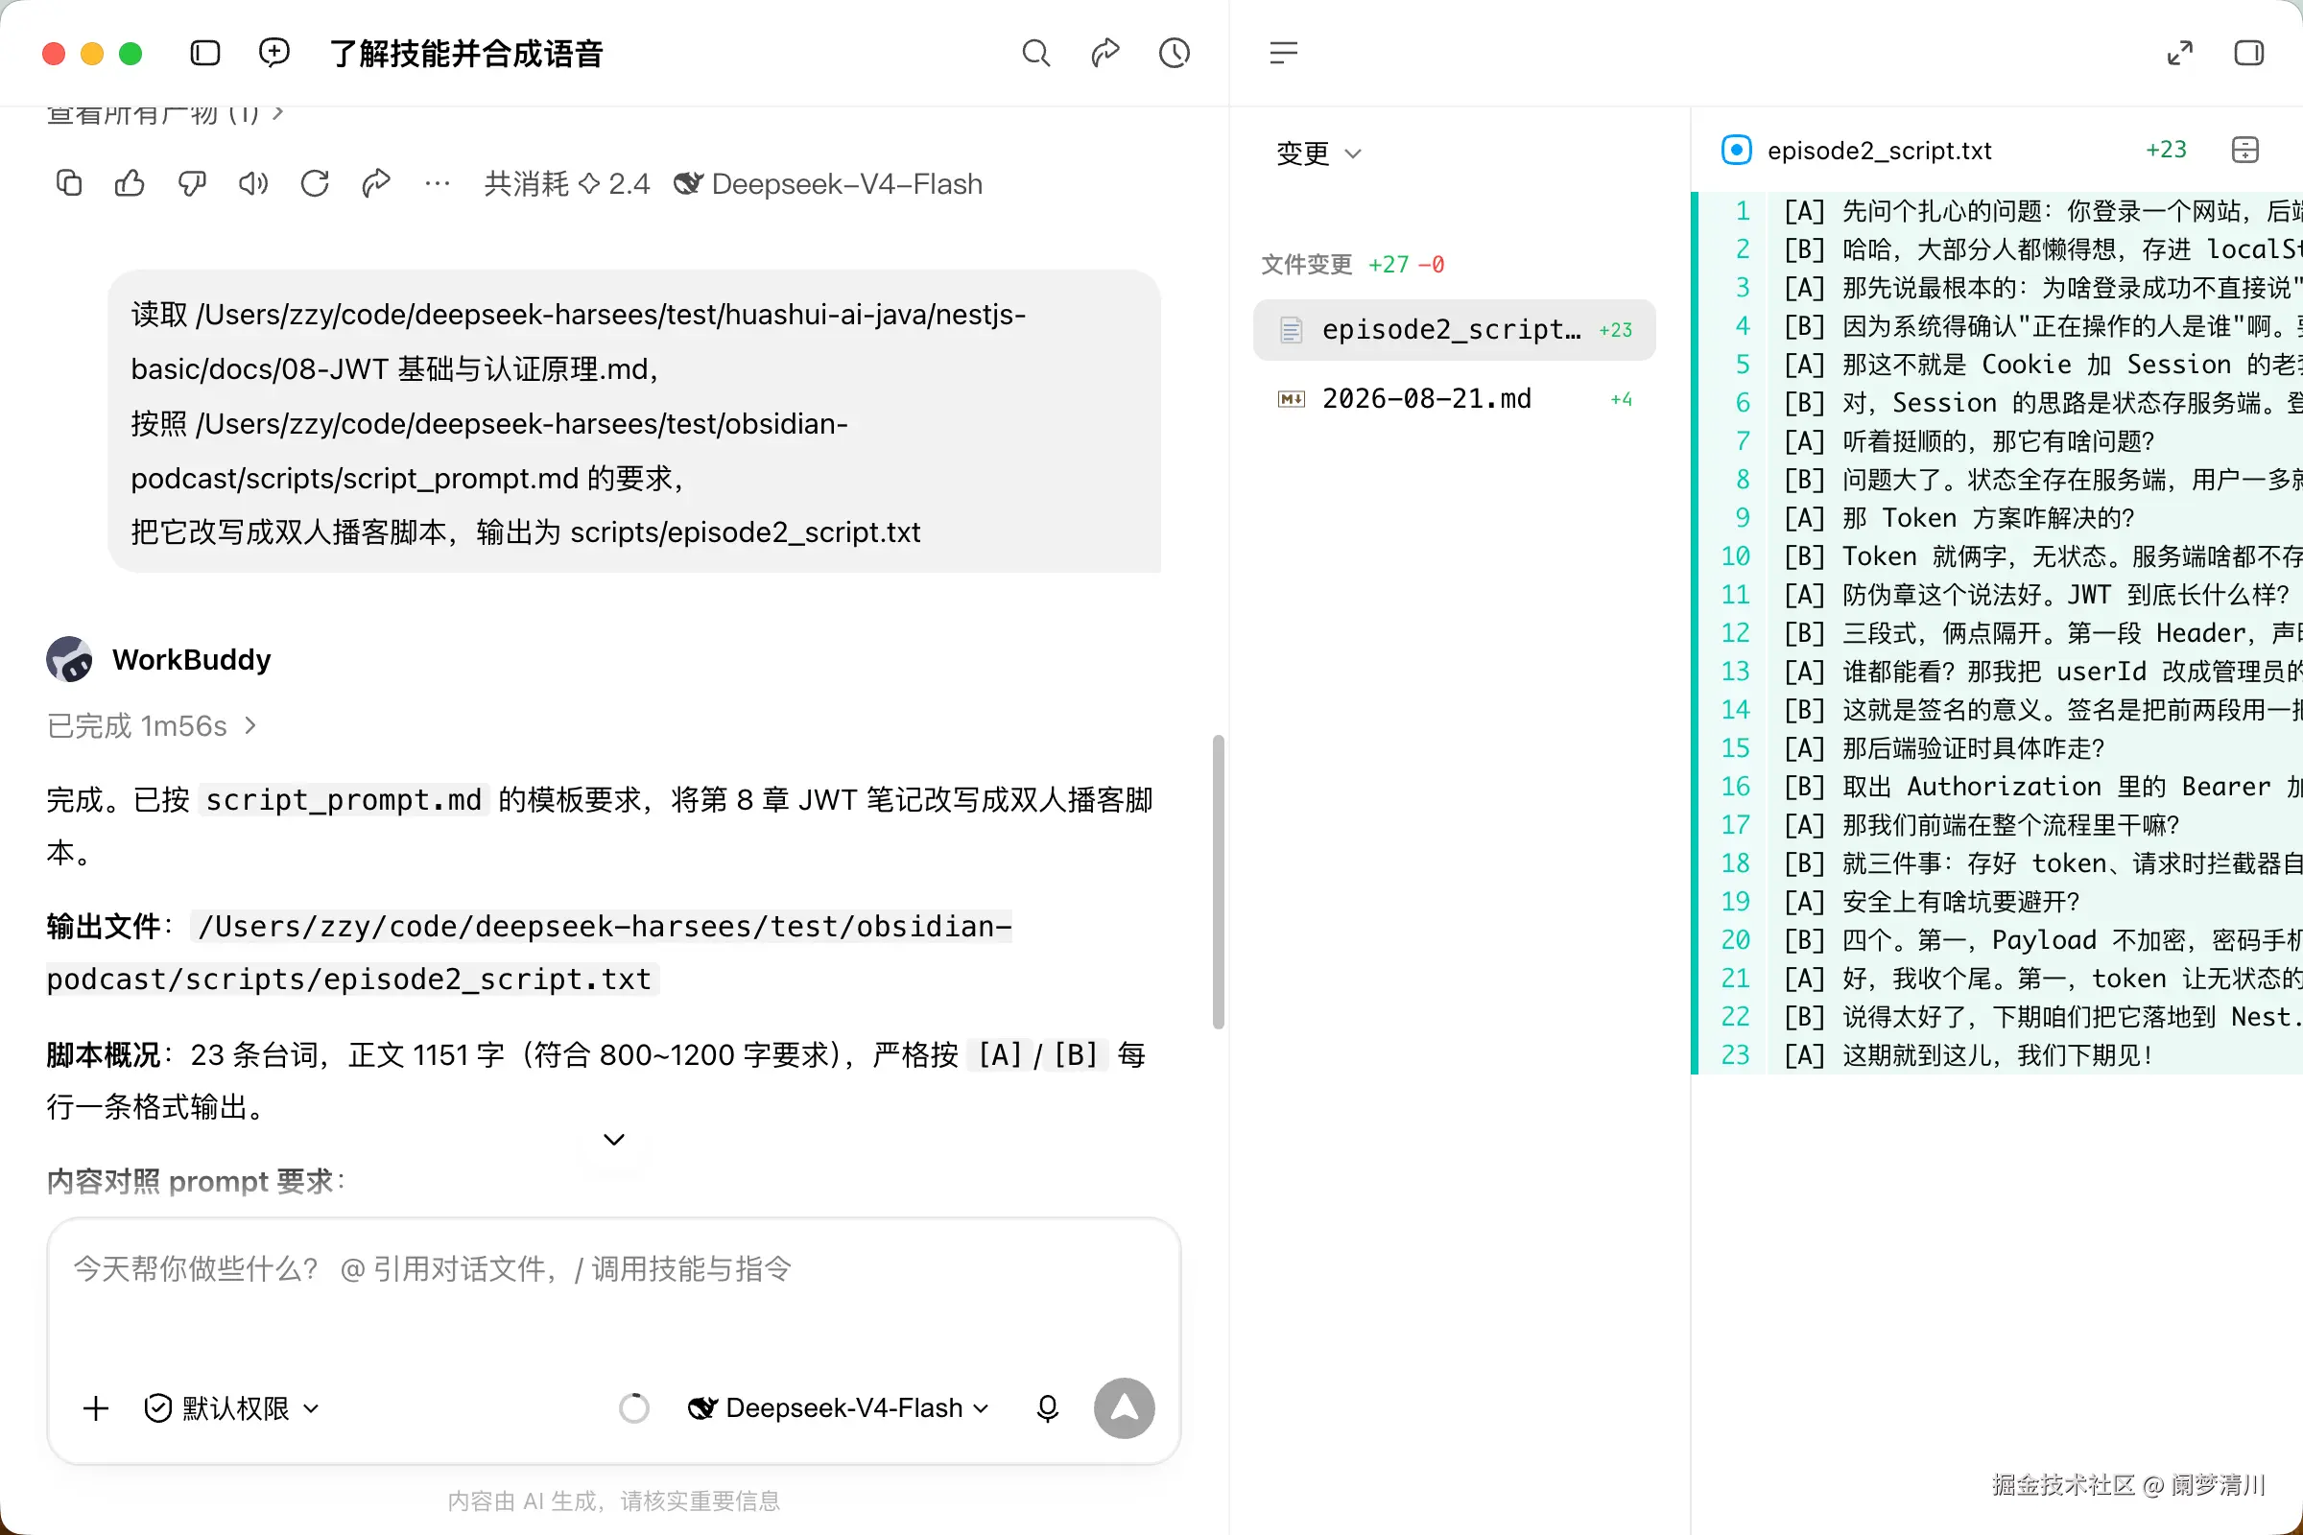Select 2026-08-21.md in changes list

click(1454, 398)
